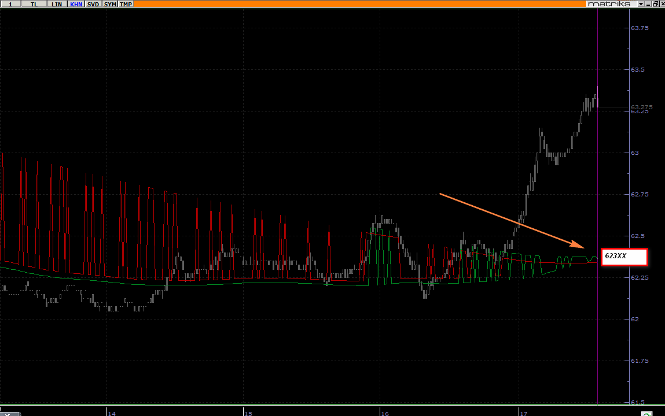Screen dimensions: 665x416
Task: Click the 62.25 price axis label
Action: click(x=640, y=277)
